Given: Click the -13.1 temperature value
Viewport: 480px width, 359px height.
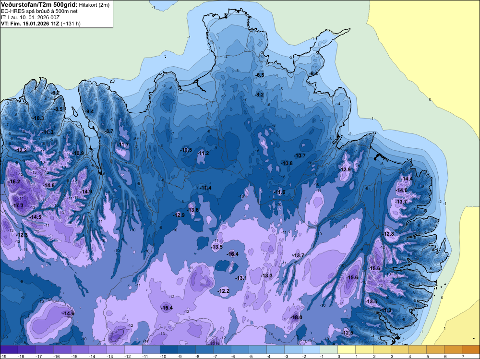Looking at the screenshot, I should [241, 278].
